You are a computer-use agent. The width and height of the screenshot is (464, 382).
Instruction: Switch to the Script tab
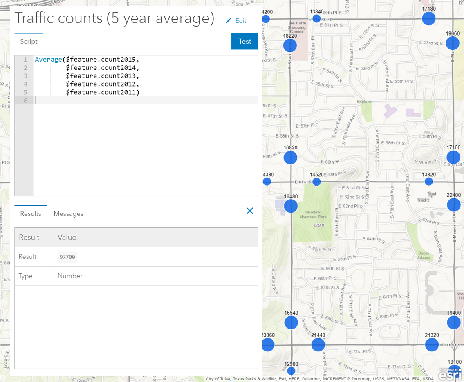pyautogui.click(x=29, y=41)
